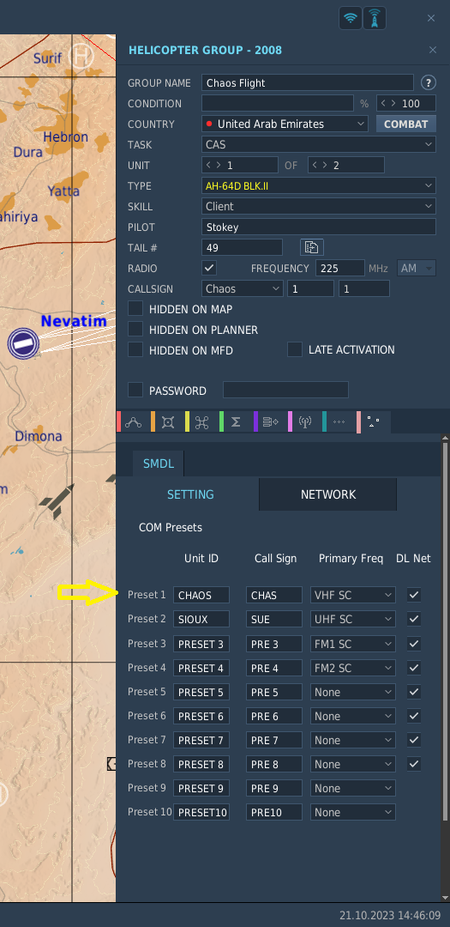Open the Skill dropdown showing Client
Screen dimensions: 450x927
[319, 206]
